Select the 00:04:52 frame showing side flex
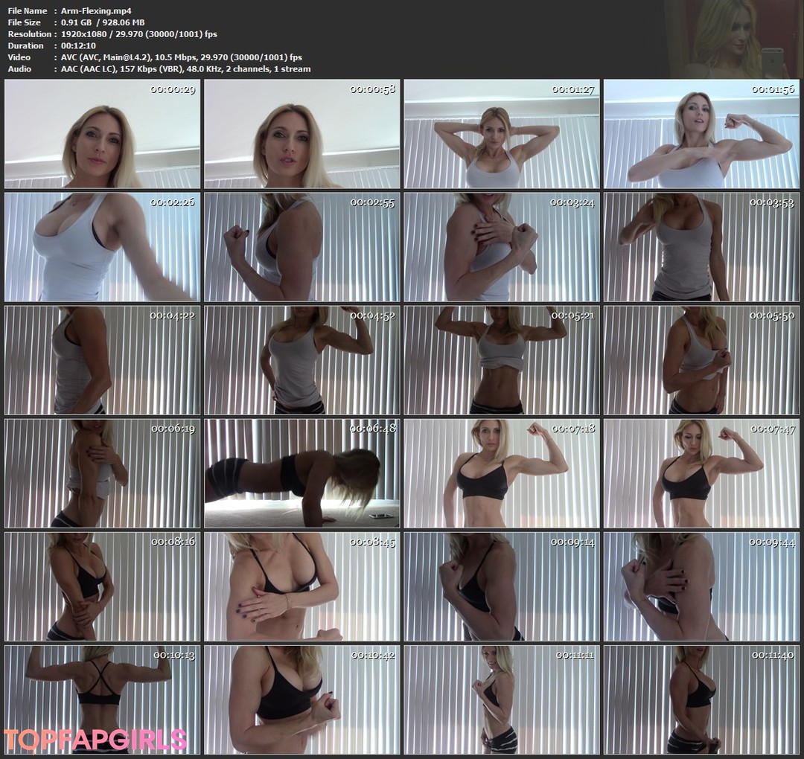 (301, 360)
